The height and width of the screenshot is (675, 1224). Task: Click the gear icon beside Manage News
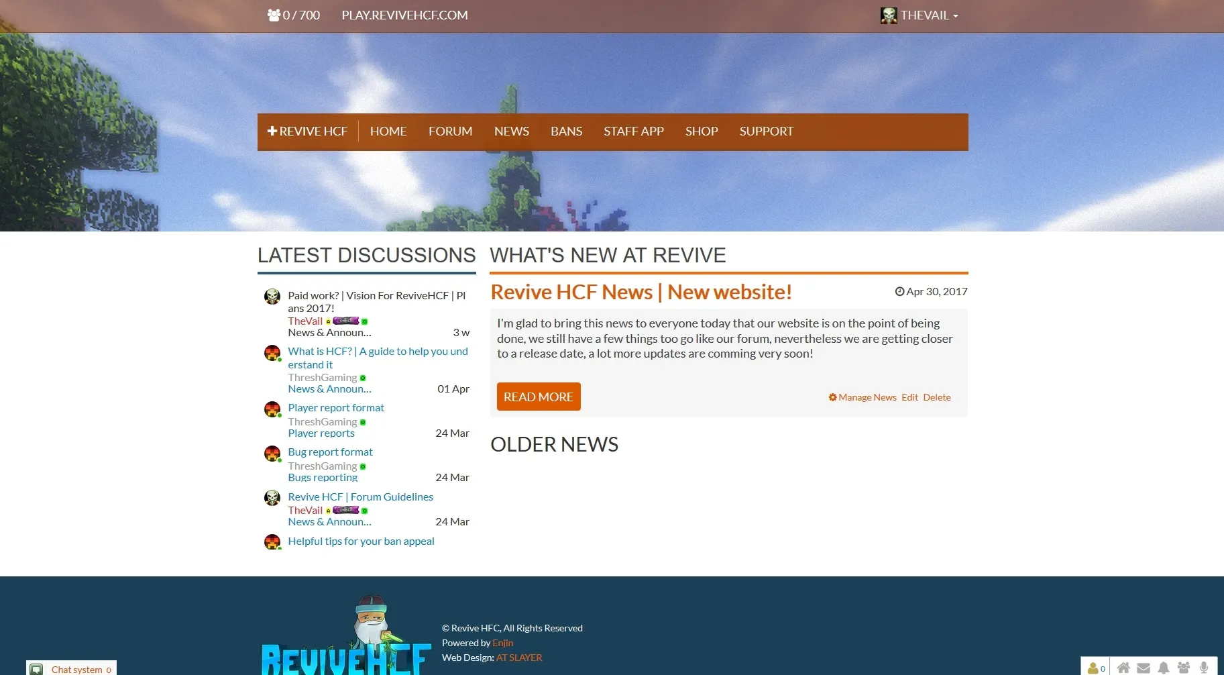coord(832,397)
